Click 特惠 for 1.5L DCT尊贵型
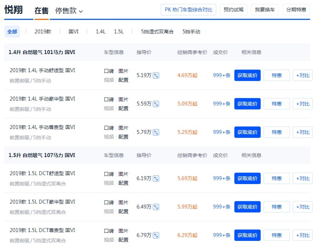 point(277,235)
